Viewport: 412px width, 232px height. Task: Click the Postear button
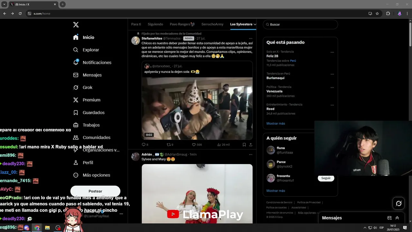click(95, 191)
